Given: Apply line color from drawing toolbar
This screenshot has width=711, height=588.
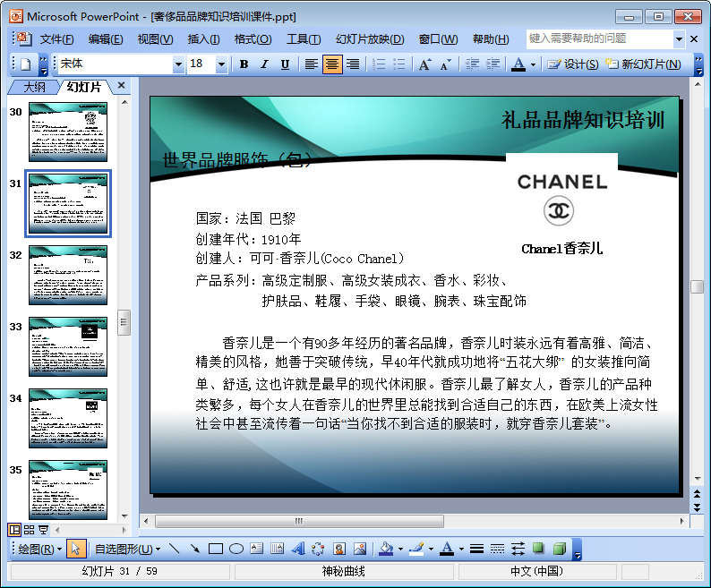Looking at the screenshot, I should point(416,549).
